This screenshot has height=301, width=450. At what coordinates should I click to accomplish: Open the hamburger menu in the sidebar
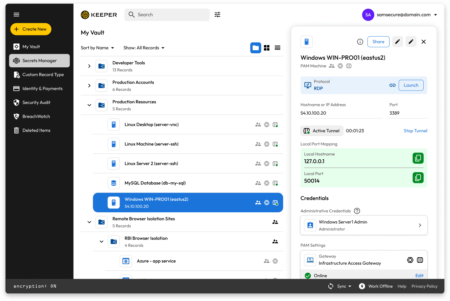(x=16, y=15)
